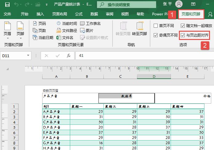Click the user account avatar icon
The width and height of the screenshot is (214, 150).
click(x=179, y=4)
